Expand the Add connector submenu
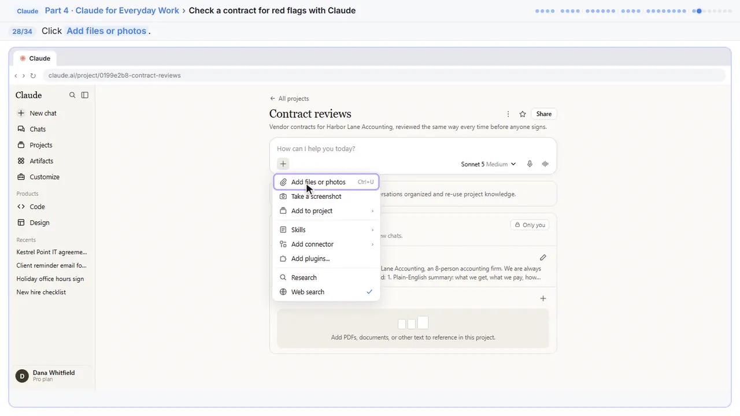The height and width of the screenshot is (416, 740). (x=326, y=244)
